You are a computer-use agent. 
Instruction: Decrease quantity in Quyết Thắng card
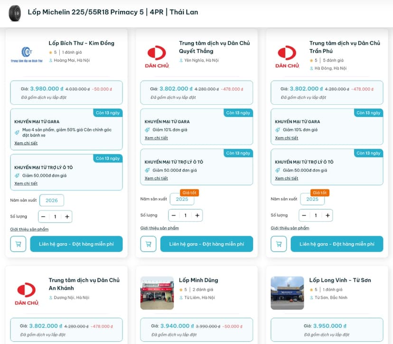pos(174,216)
